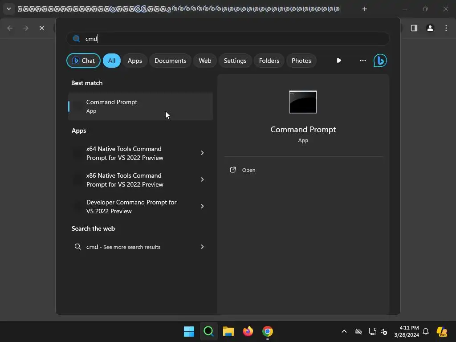This screenshot has width=456, height=342.
Task: Click the OneDrive cloud tray icon
Action: click(x=358, y=331)
